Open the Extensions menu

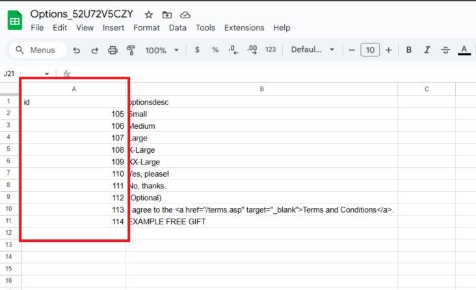244,27
